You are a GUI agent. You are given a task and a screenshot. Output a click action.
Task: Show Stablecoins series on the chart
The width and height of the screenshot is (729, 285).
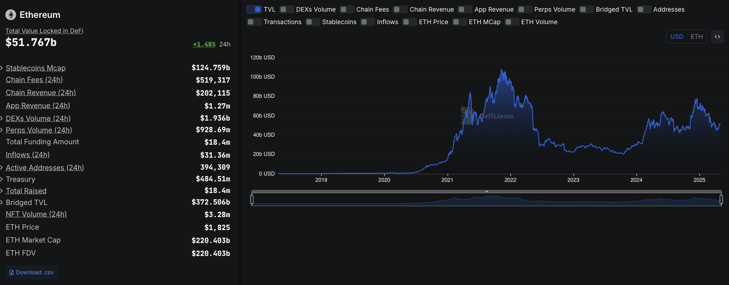(313, 22)
